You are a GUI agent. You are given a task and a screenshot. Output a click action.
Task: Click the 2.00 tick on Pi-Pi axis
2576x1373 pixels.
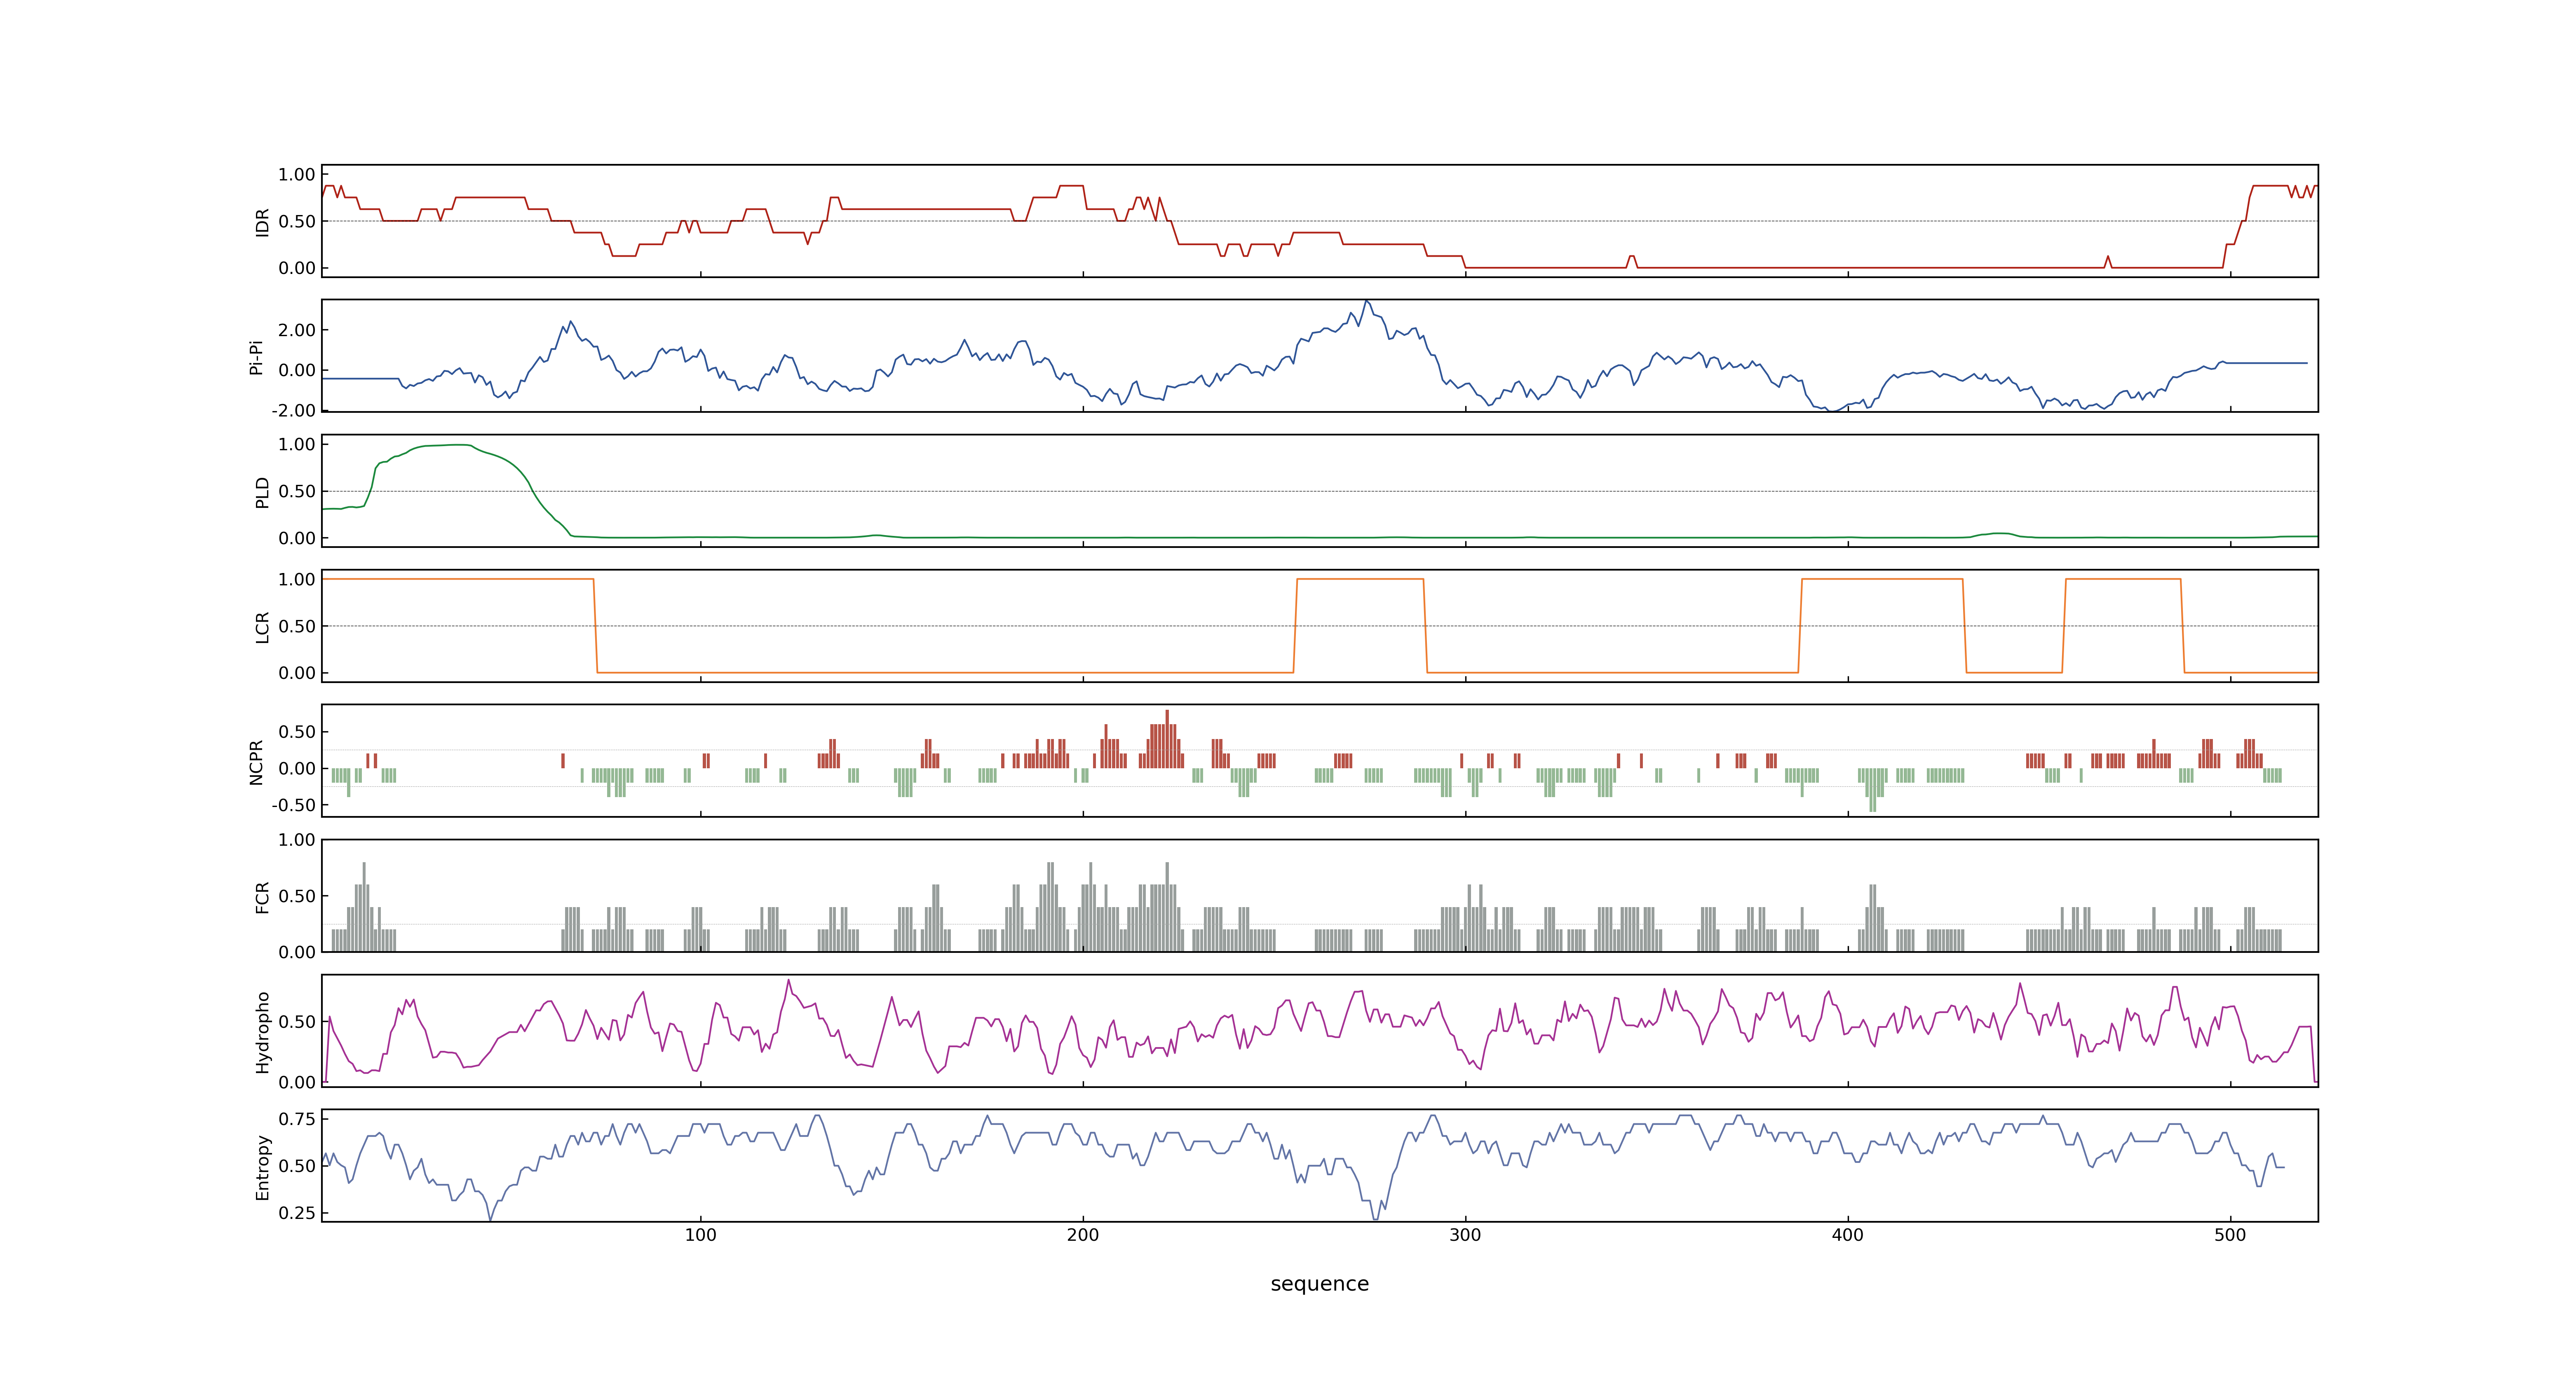(x=297, y=330)
